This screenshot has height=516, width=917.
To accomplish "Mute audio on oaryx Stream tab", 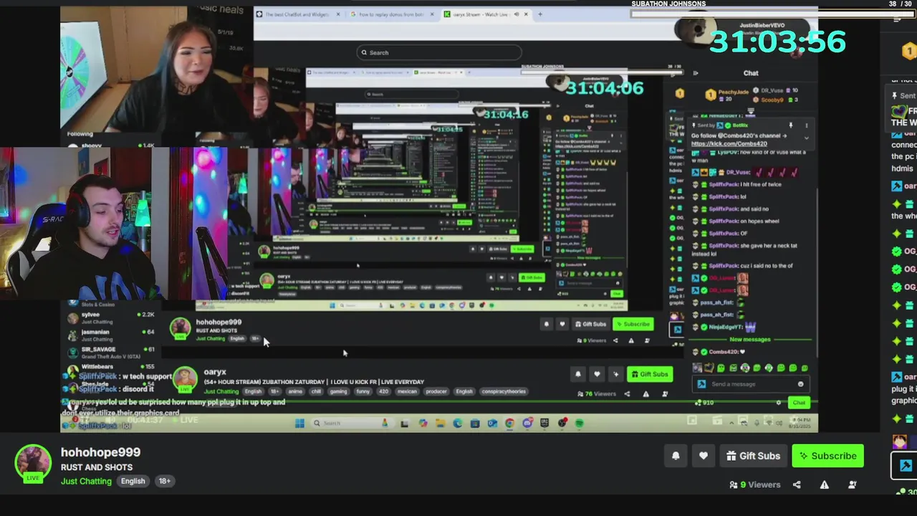I will coord(516,14).
